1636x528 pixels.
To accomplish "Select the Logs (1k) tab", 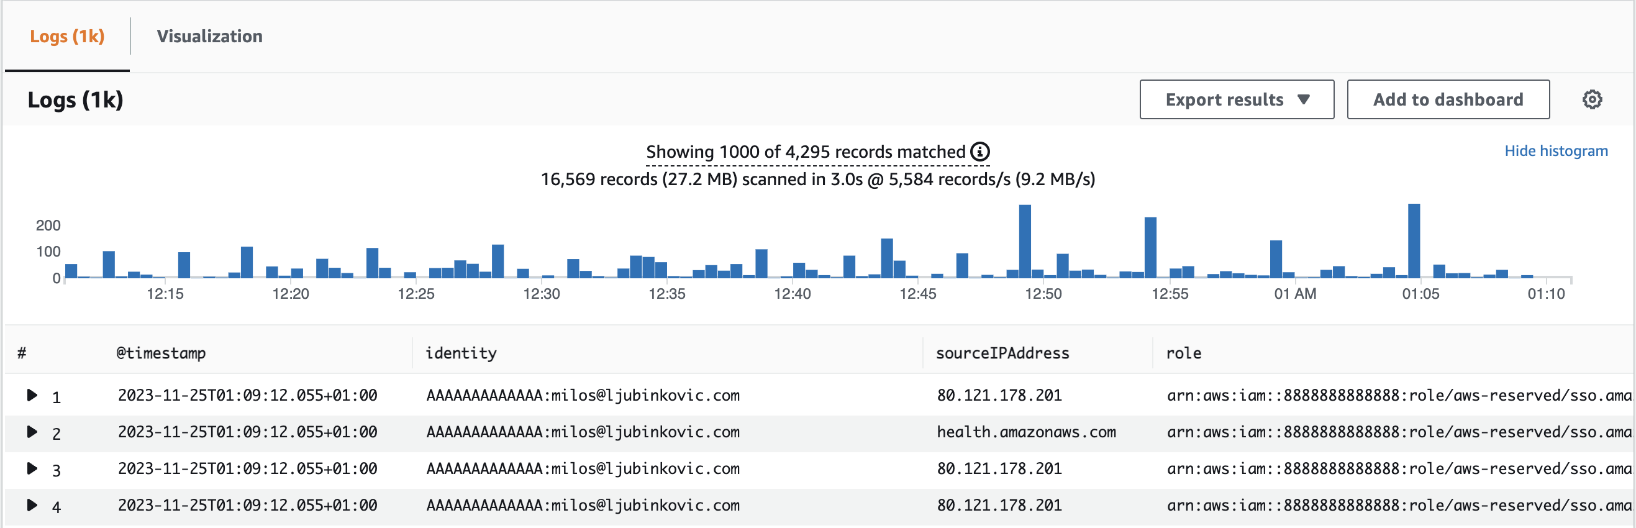I will pos(67,36).
